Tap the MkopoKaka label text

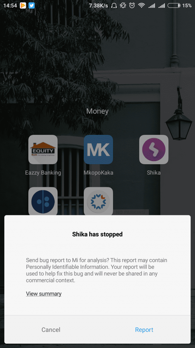pos(98,173)
